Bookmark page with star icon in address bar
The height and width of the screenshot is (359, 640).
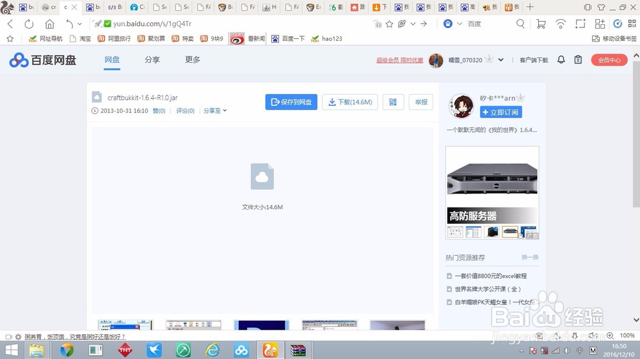coord(389,24)
